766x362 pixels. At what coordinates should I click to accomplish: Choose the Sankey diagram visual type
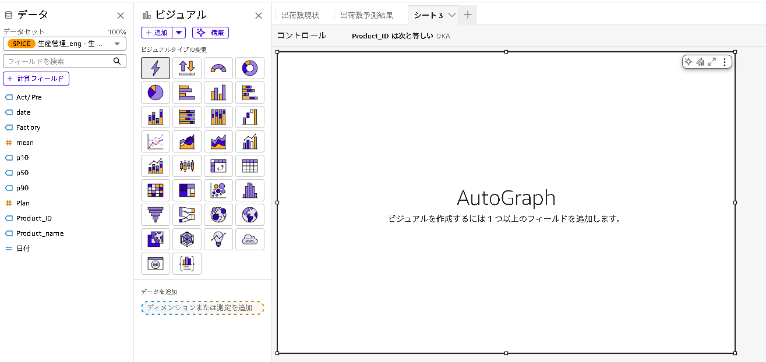187,215
